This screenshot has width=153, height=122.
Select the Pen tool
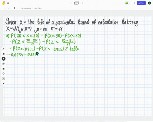[4, 49]
